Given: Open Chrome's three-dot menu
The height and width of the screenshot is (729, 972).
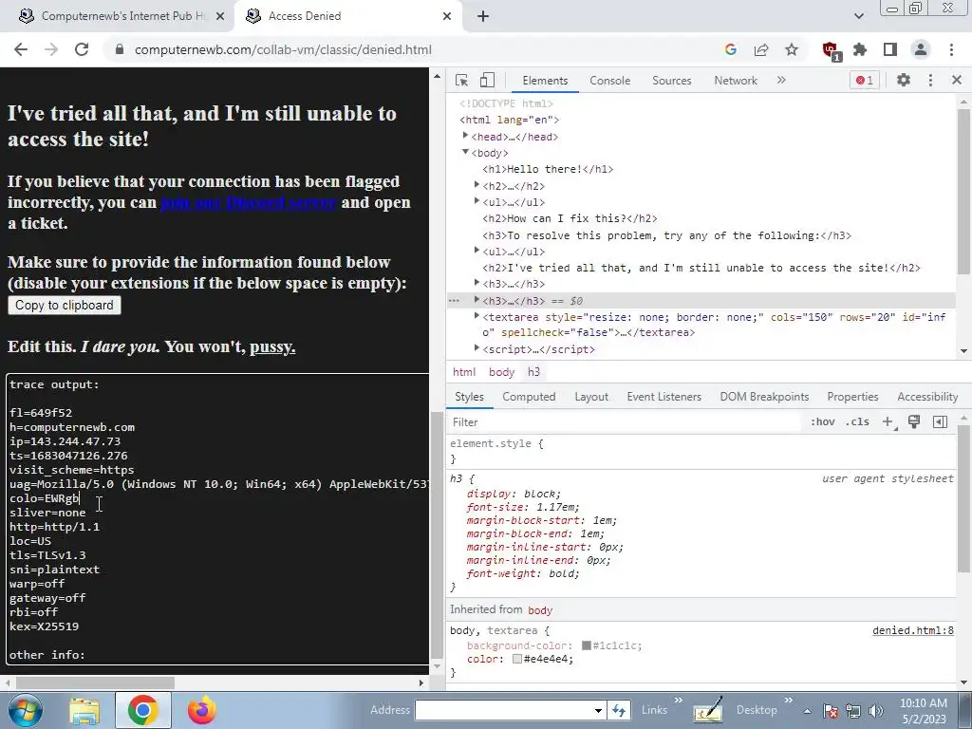Looking at the screenshot, I should pos(951,49).
